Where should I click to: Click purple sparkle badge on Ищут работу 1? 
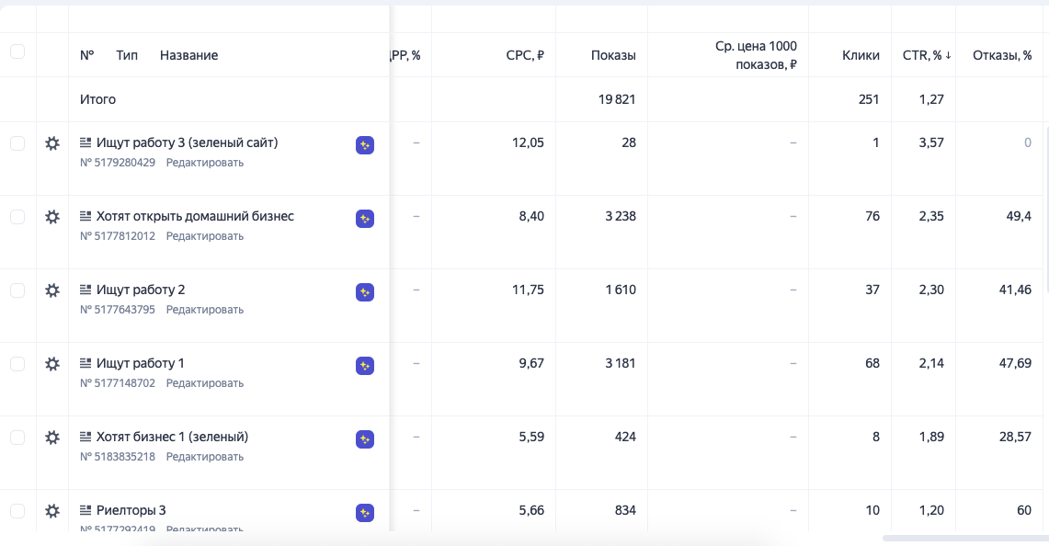click(x=365, y=366)
